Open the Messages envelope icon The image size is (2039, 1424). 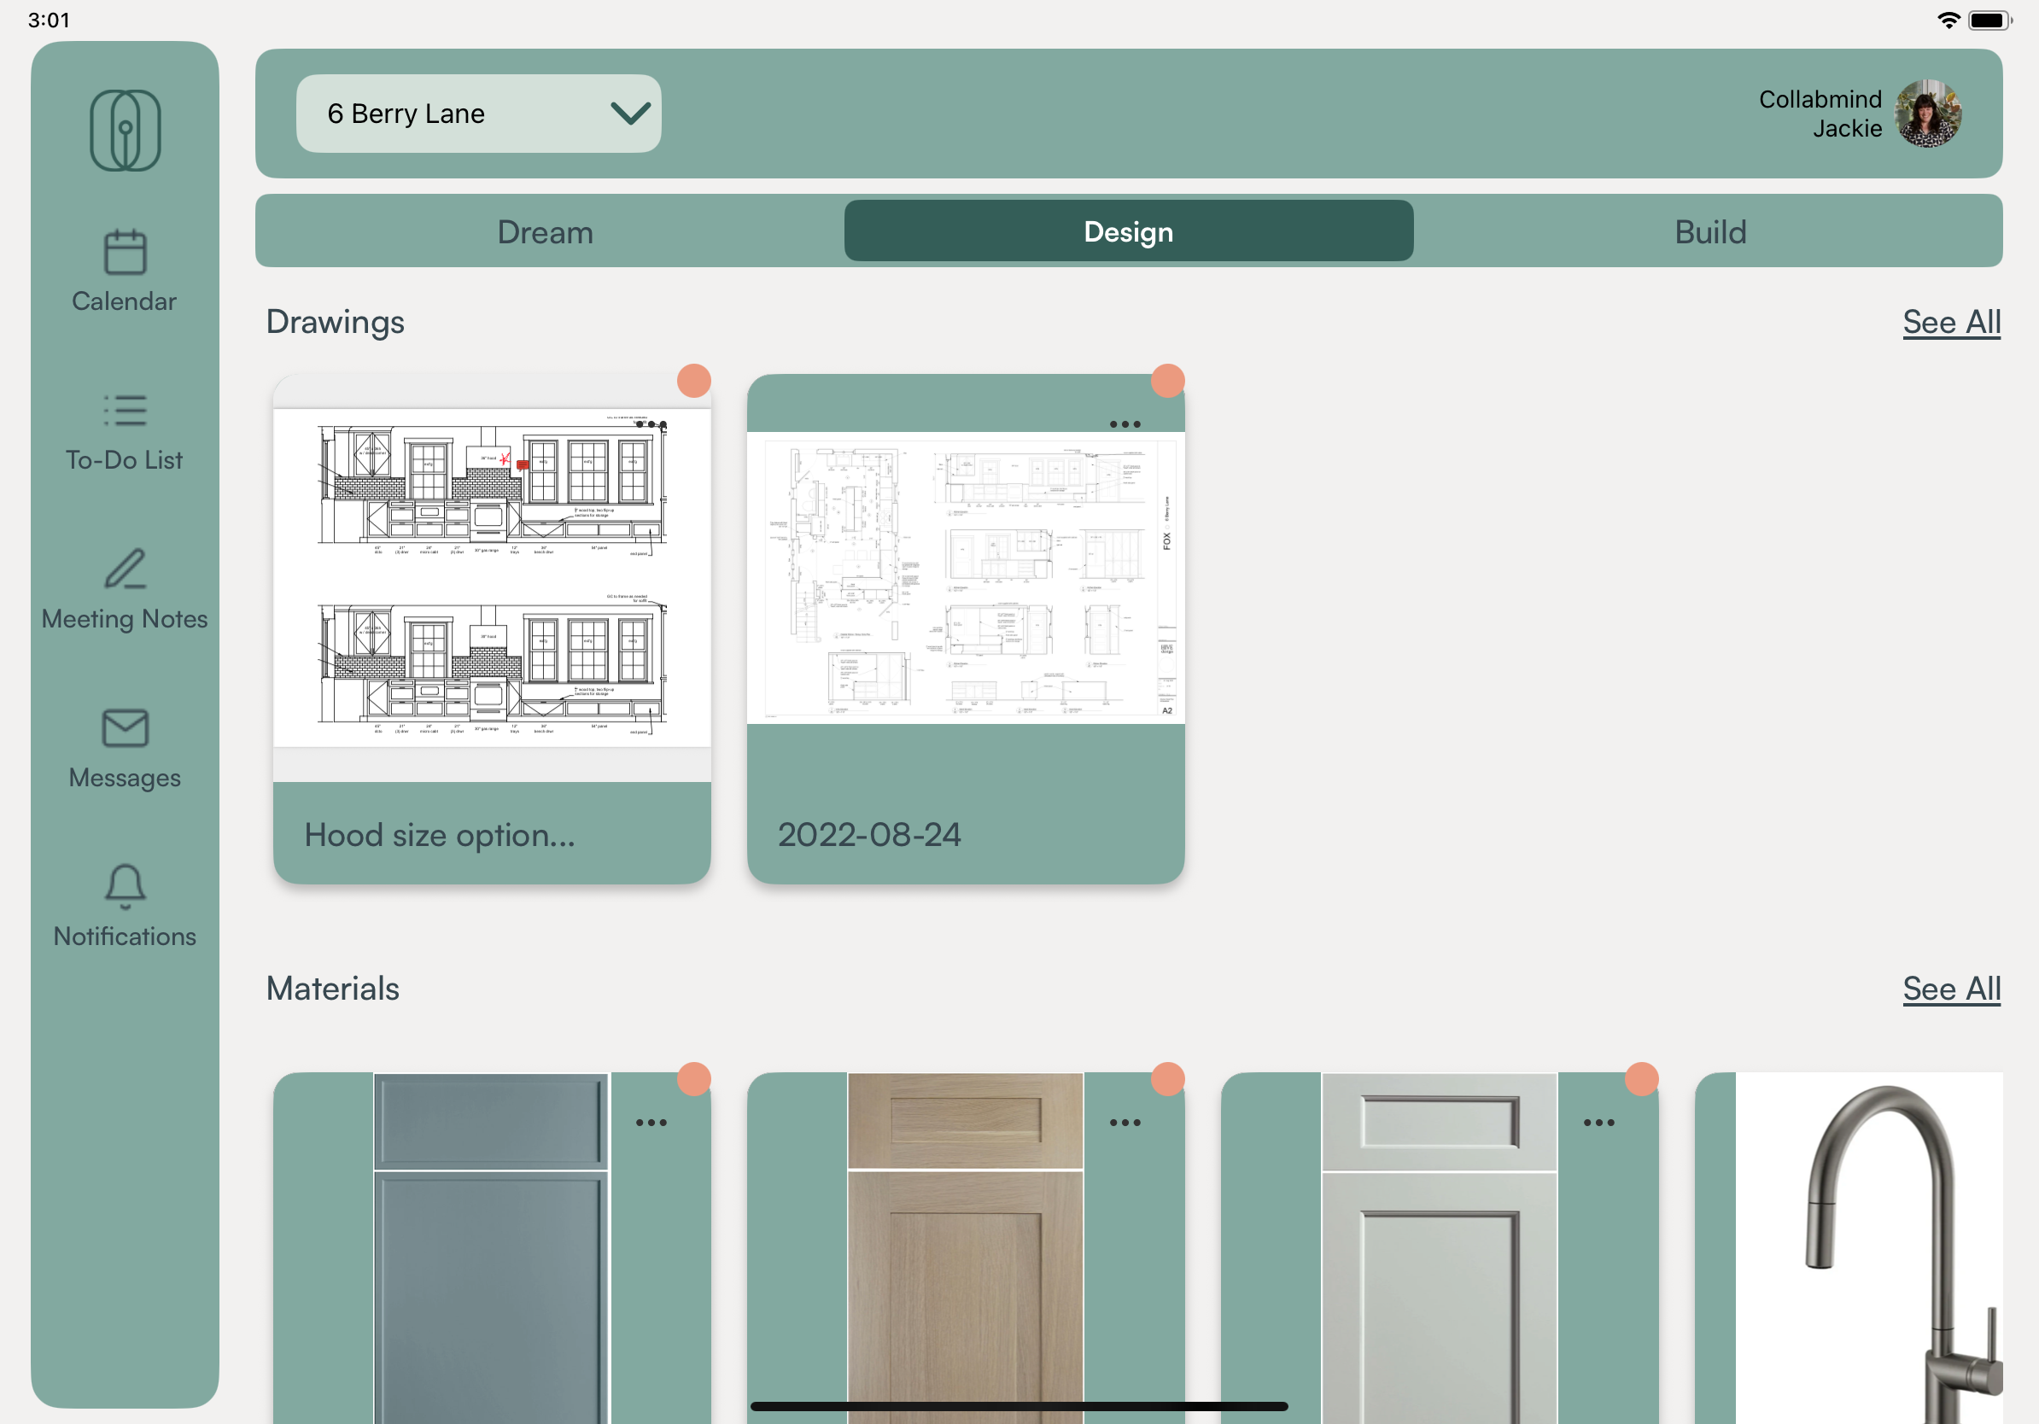point(126,728)
